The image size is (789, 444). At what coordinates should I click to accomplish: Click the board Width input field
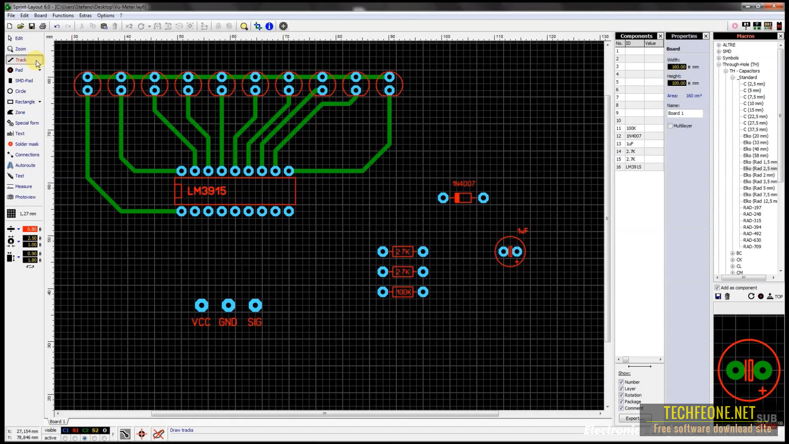click(676, 67)
